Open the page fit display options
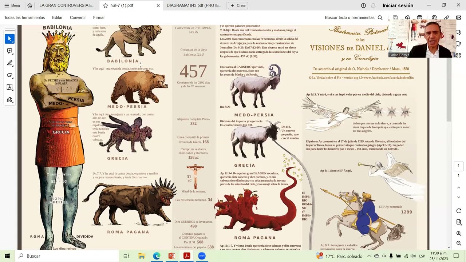Viewport: 466px width, 262px height. (x=459, y=222)
